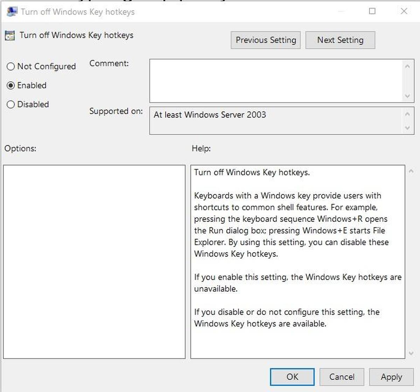Close the Turn off Windows Key hotkeys dialog
The image size is (420, 392).
point(404,11)
